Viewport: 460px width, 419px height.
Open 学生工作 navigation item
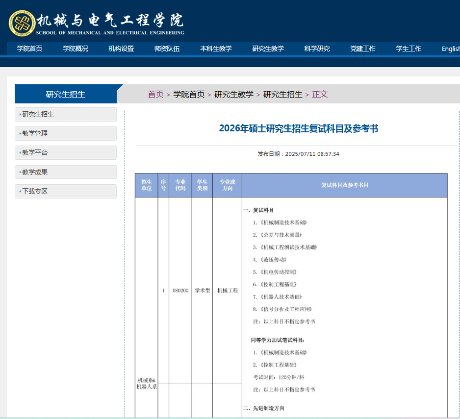(x=409, y=49)
